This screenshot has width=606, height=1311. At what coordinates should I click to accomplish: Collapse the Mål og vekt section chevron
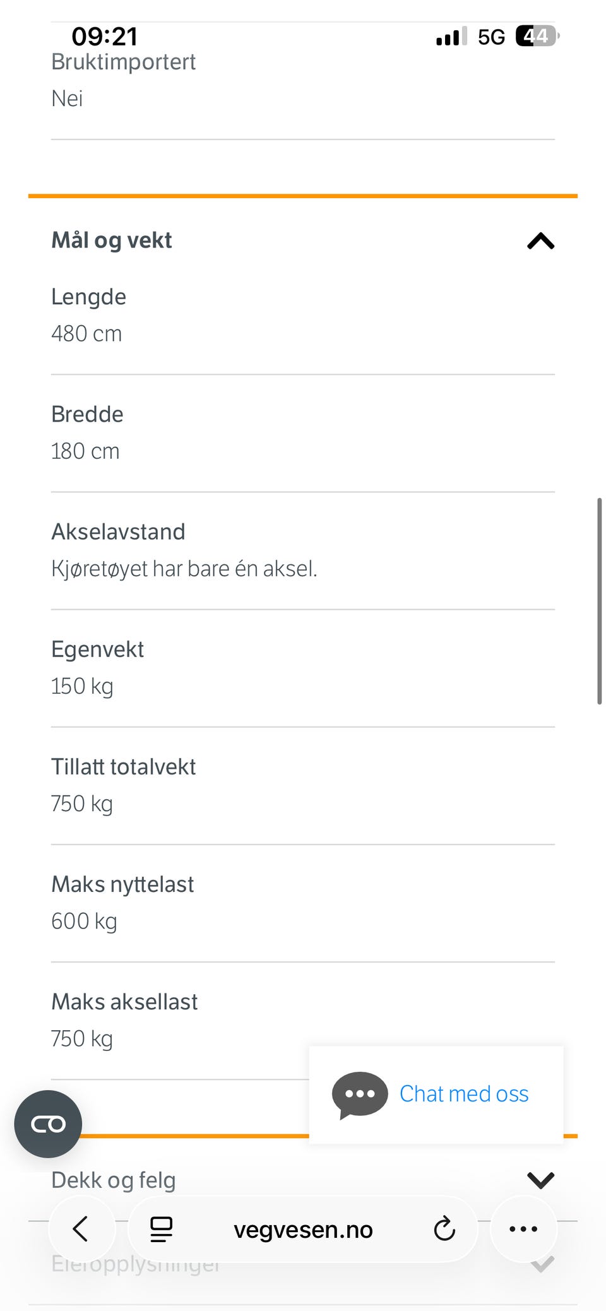[x=540, y=241]
